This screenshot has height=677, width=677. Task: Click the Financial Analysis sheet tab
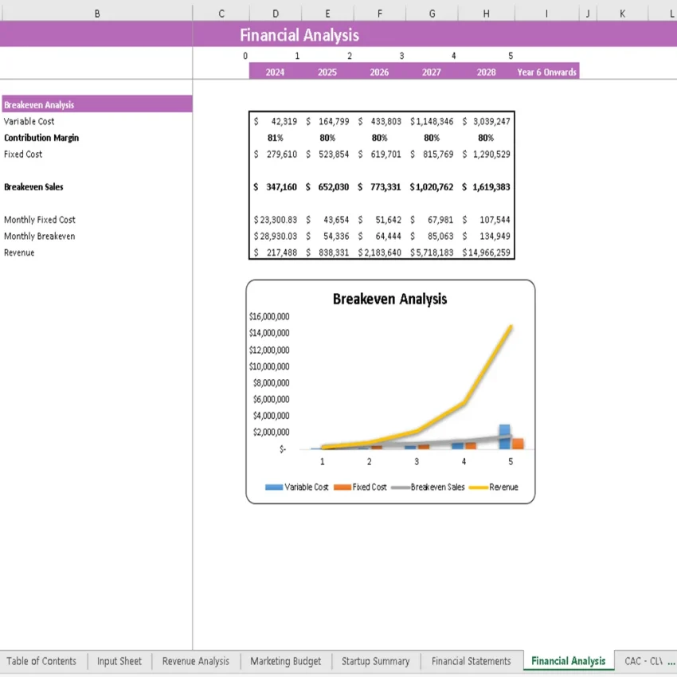[568, 661]
